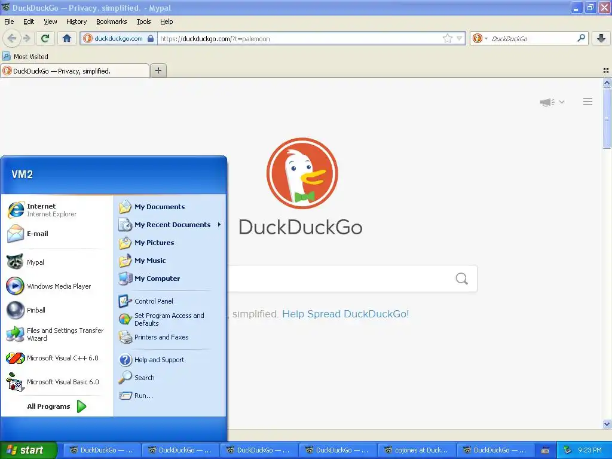The width and height of the screenshot is (612, 459).
Task: Open E-mail from Start menu
Action: click(56, 234)
